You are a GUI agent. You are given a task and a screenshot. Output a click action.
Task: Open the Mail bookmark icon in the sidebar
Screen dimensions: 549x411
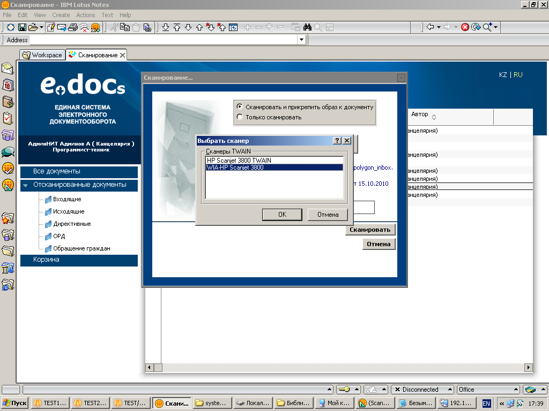(x=8, y=68)
